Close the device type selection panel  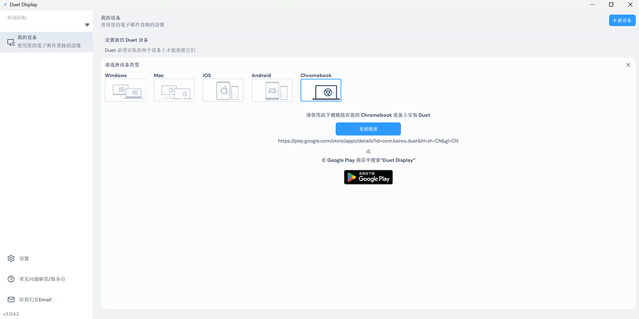pos(628,65)
